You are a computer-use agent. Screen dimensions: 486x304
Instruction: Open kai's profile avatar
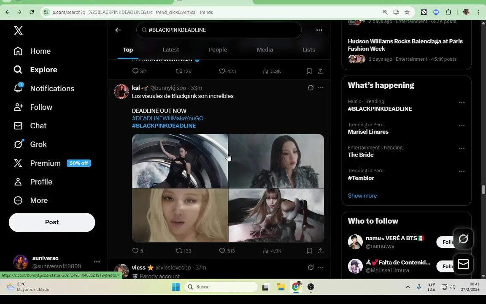(121, 91)
